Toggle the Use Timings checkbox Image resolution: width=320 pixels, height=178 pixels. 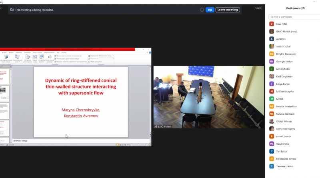[55, 59]
